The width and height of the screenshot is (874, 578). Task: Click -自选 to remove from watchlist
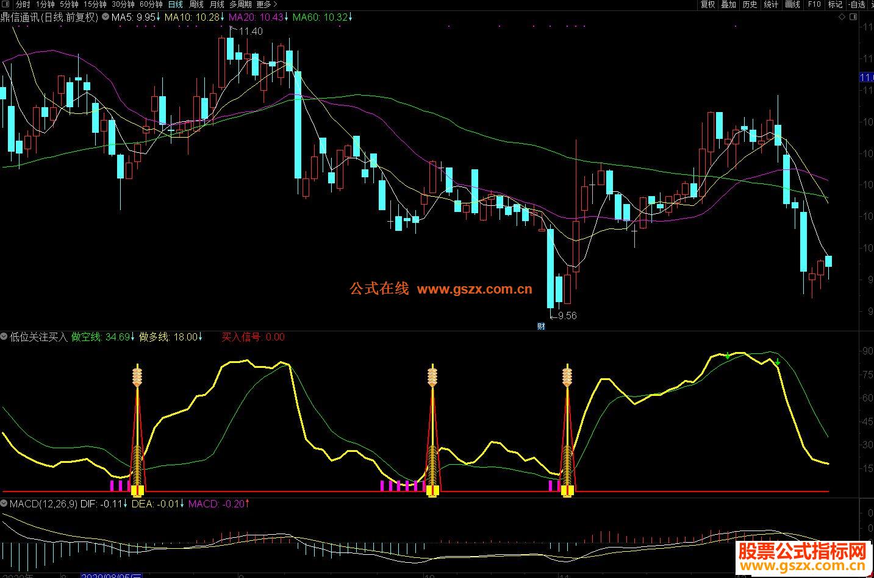[x=857, y=4]
